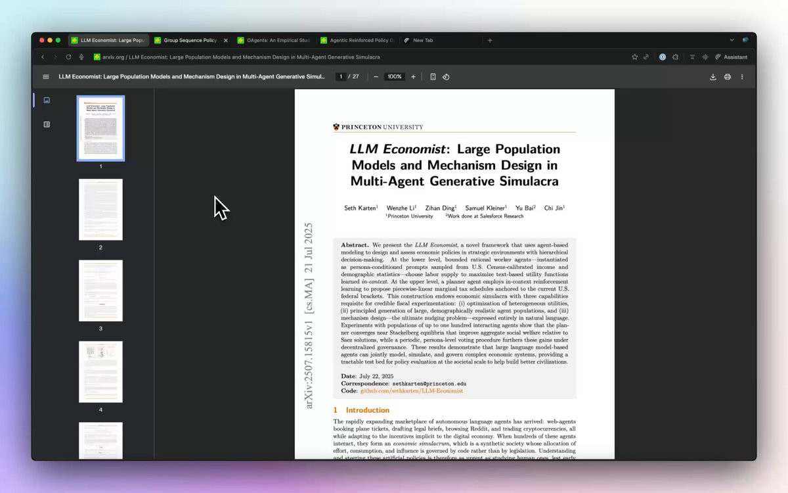Screen dimensions: 788x493
Task: Show the document outline in the sidebar
Action: (x=47, y=124)
